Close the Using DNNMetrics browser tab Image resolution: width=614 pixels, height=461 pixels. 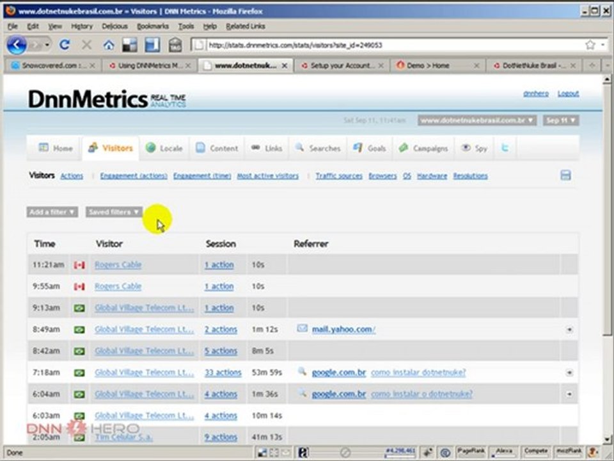tap(188, 65)
